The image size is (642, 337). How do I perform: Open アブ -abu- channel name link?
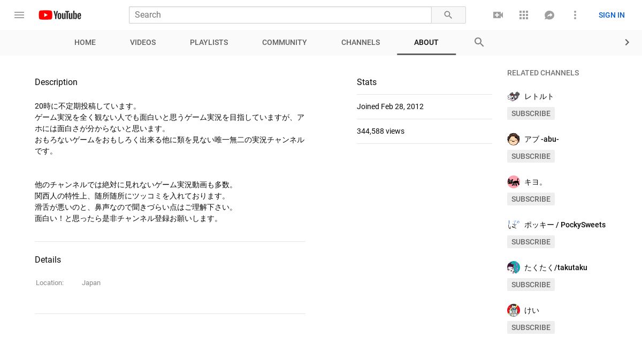click(x=541, y=139)
